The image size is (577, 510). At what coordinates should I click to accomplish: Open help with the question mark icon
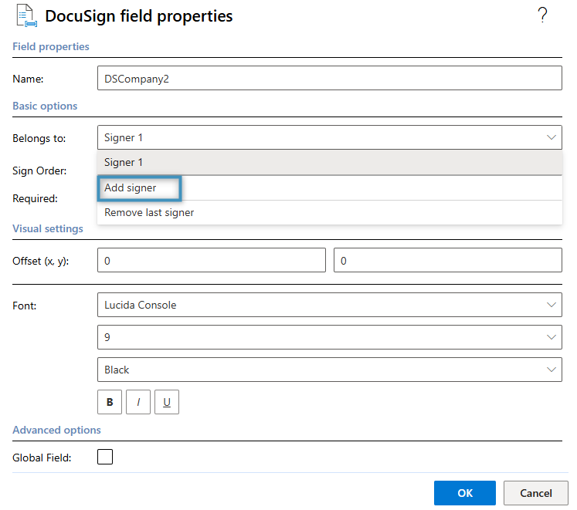point(542,15)
